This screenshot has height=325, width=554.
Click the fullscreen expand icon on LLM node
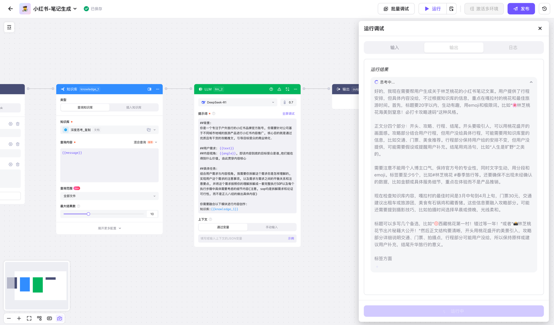pos(287,89)
